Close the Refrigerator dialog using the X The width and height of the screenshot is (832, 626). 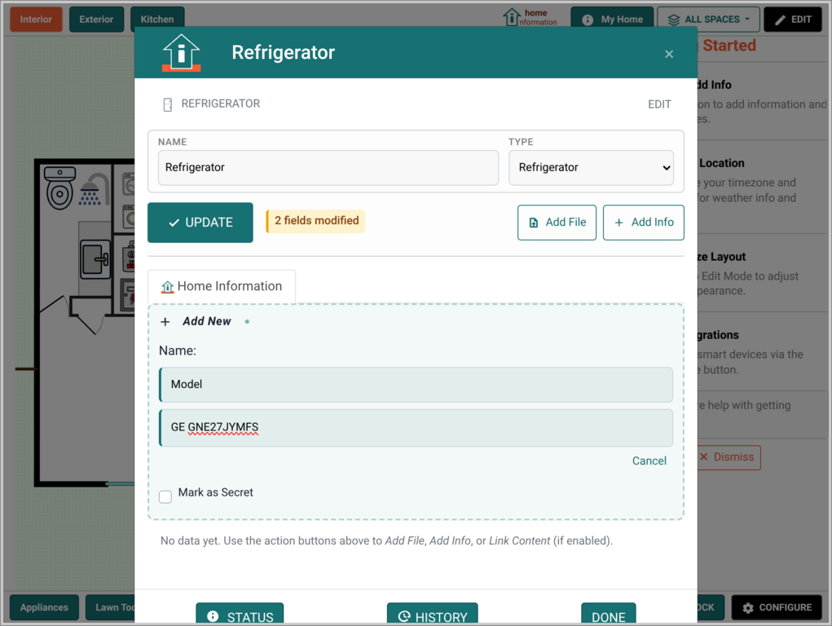[668, 54]
